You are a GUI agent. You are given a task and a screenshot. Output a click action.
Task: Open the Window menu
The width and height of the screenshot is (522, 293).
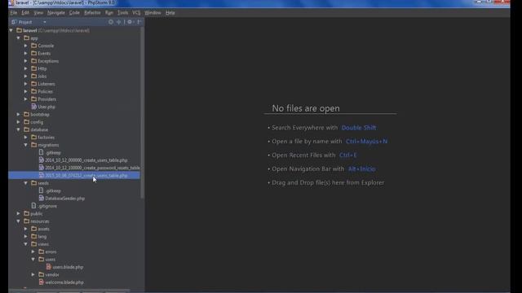[x=153, y=13]
